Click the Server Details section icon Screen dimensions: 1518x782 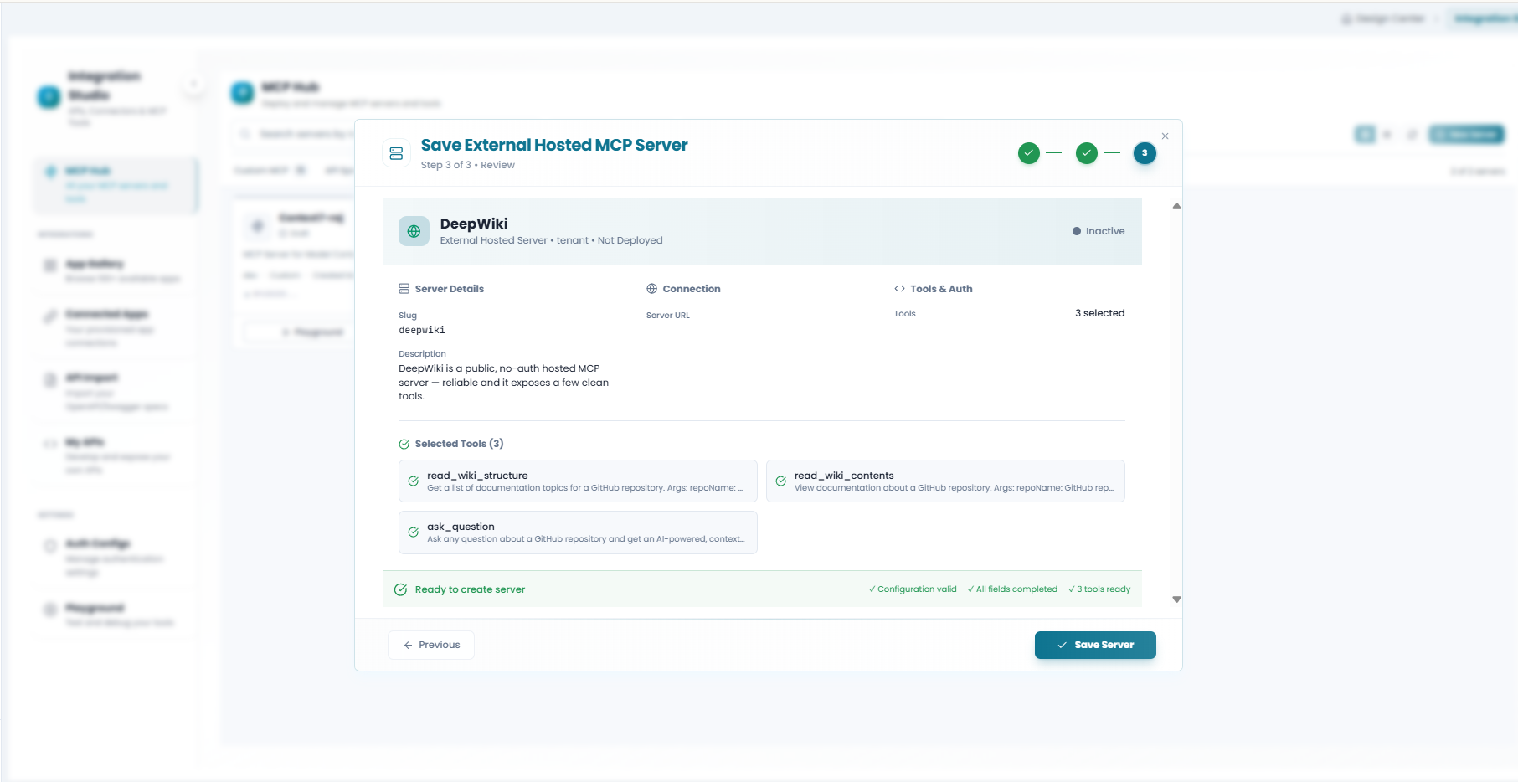404,289
